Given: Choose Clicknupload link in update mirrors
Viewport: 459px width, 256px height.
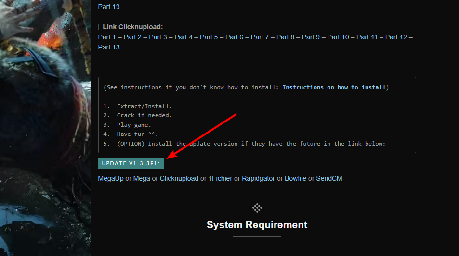Looking at the screenshot, I should pos(179,178).
